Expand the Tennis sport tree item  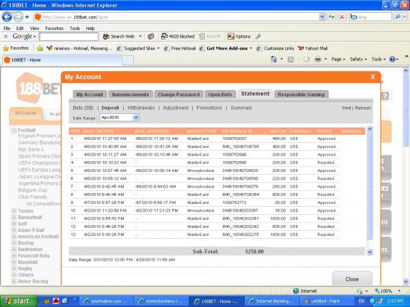click(15, 211)
